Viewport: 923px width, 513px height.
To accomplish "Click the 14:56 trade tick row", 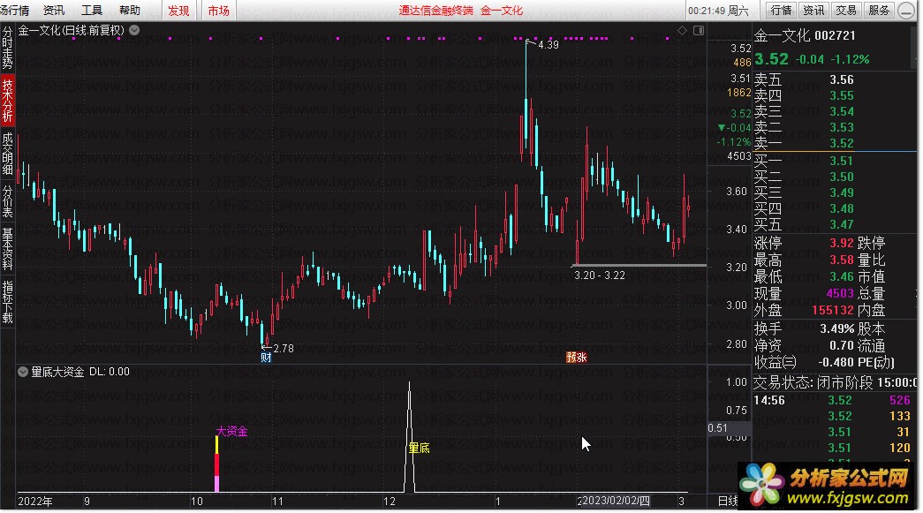I will (x=834, y=400).
